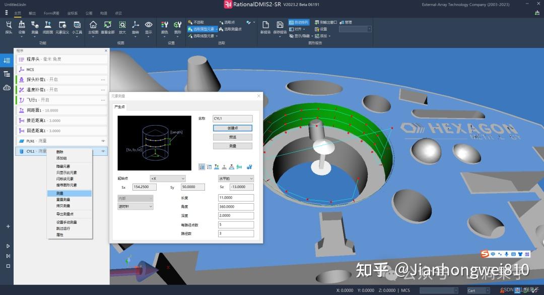544x295 pixels.
Task: Open the 逆时针 direction dropdown
Action: 135,206
